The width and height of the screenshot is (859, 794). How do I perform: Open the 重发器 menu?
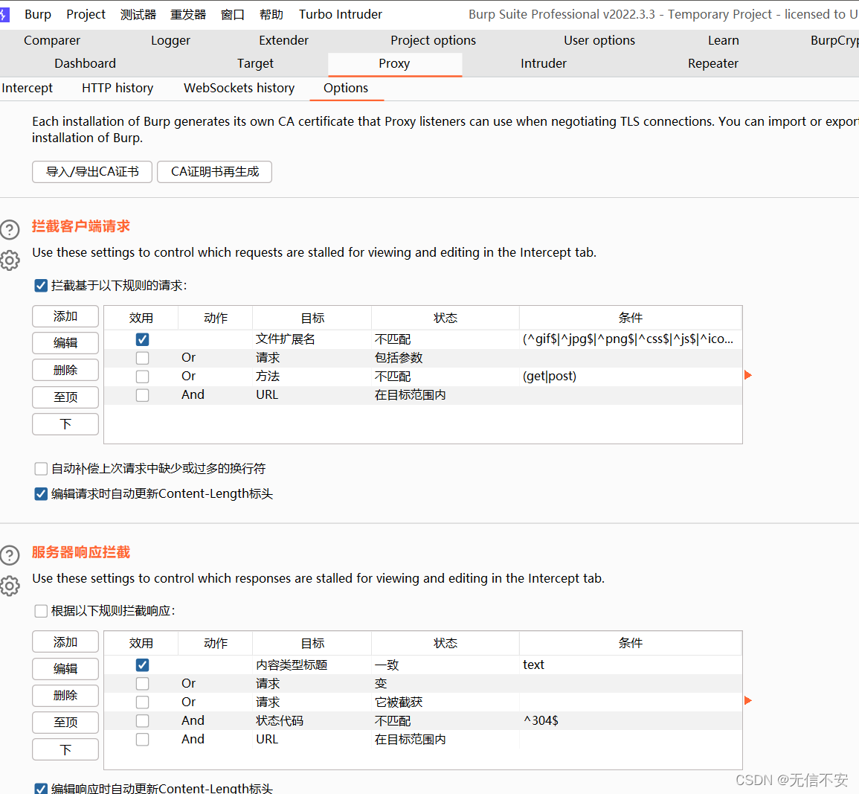tap(188, 14)
